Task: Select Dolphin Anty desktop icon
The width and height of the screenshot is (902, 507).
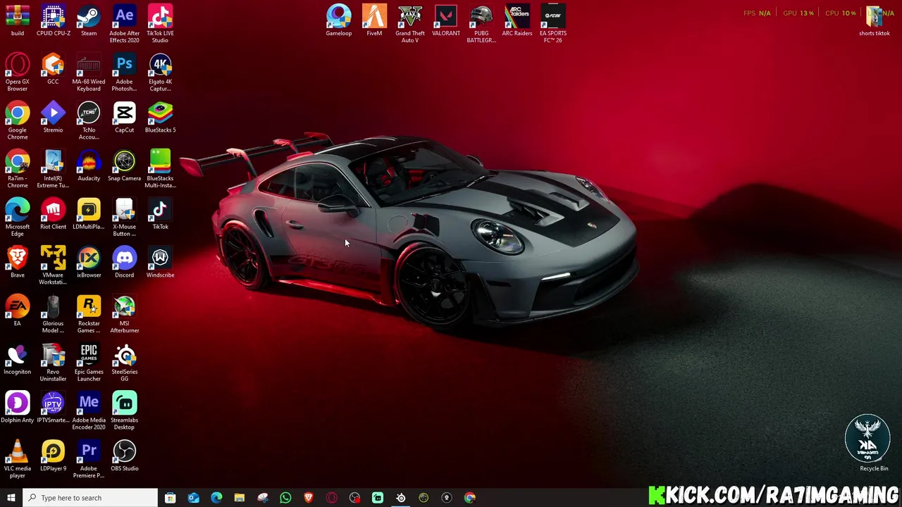Action: click(x=17, y=408)
